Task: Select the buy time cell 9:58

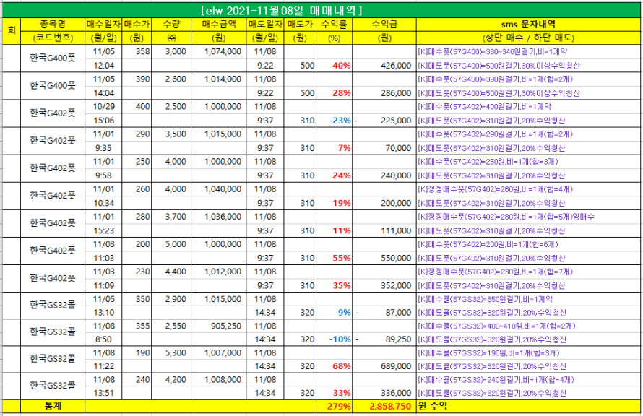Action: (104, 175)
